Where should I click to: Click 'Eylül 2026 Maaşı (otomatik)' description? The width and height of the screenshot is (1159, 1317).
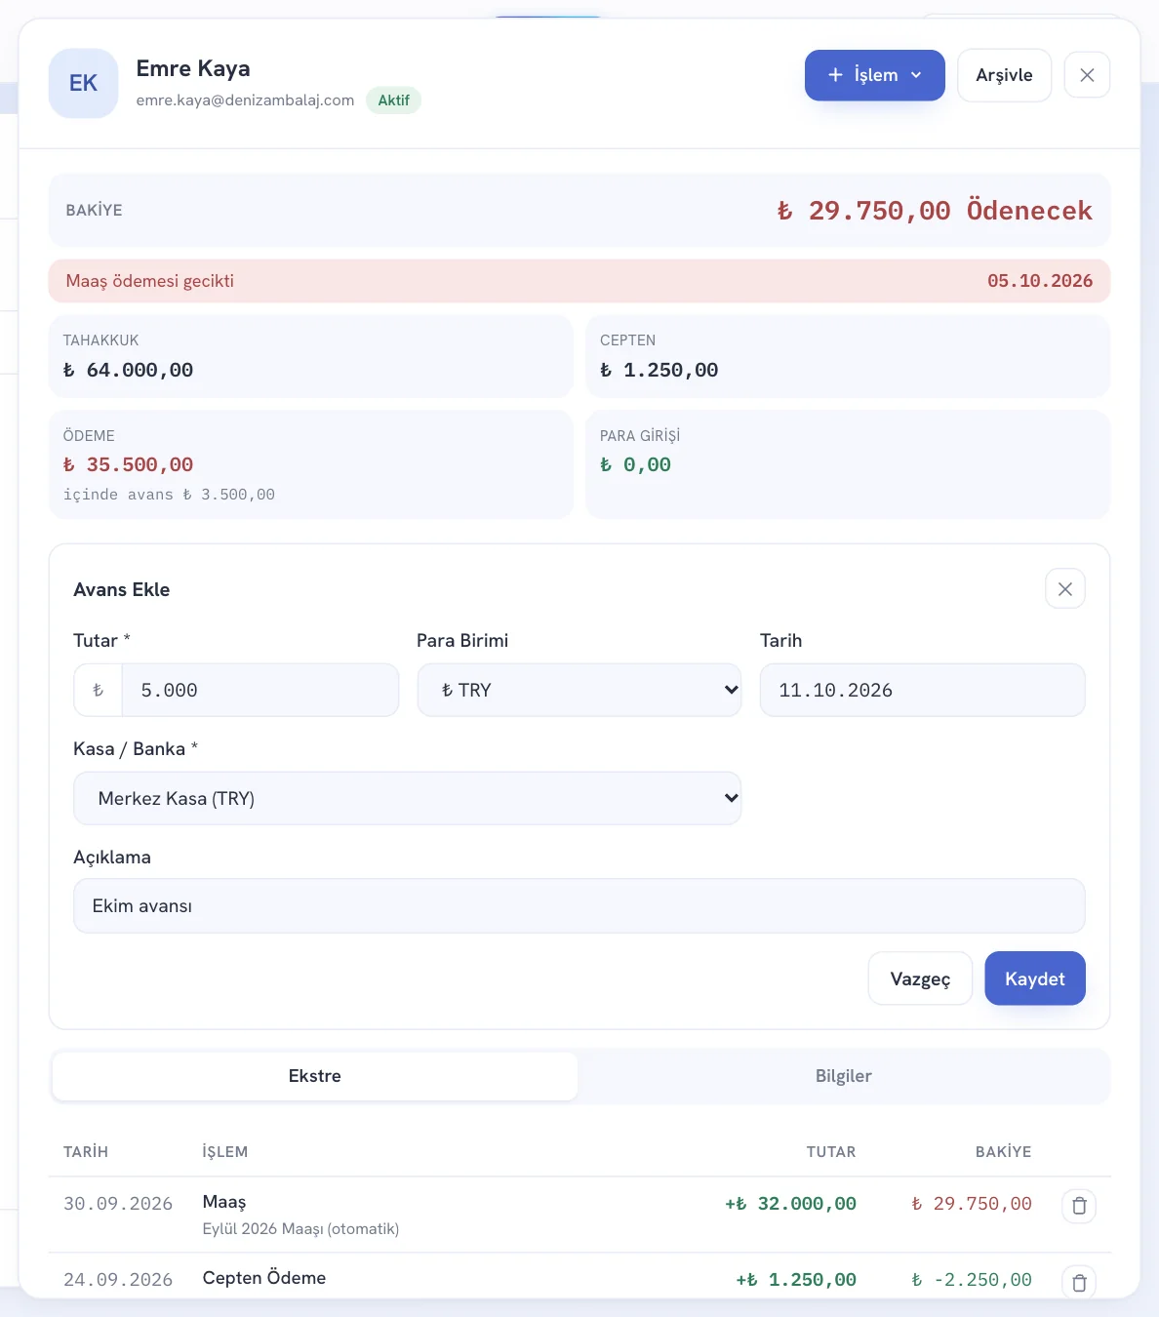[x=300, y=1229]
